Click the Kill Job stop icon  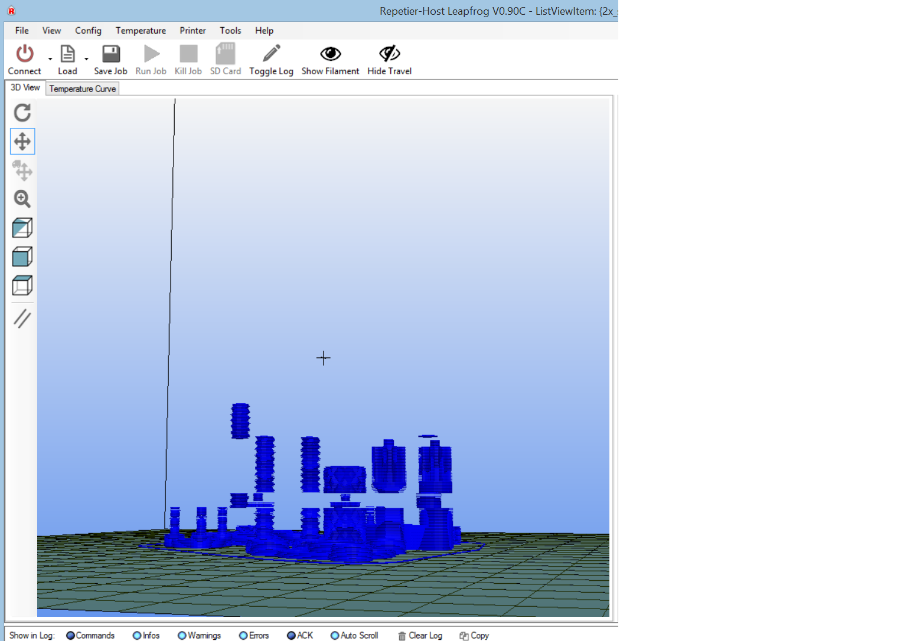pos(188,54)
